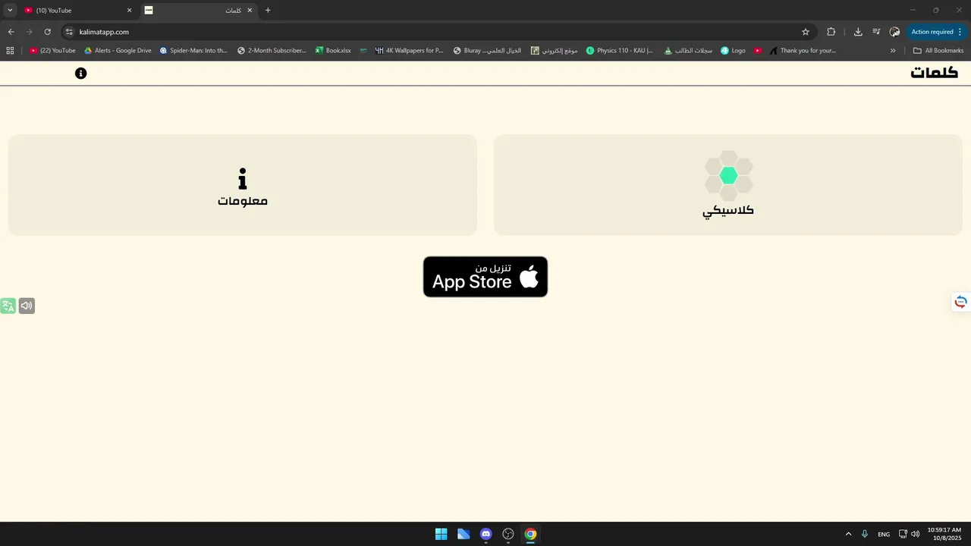This screenshot has height=546, width=971.
Task: Click the Action required button
Action: (x=937, y=32)
